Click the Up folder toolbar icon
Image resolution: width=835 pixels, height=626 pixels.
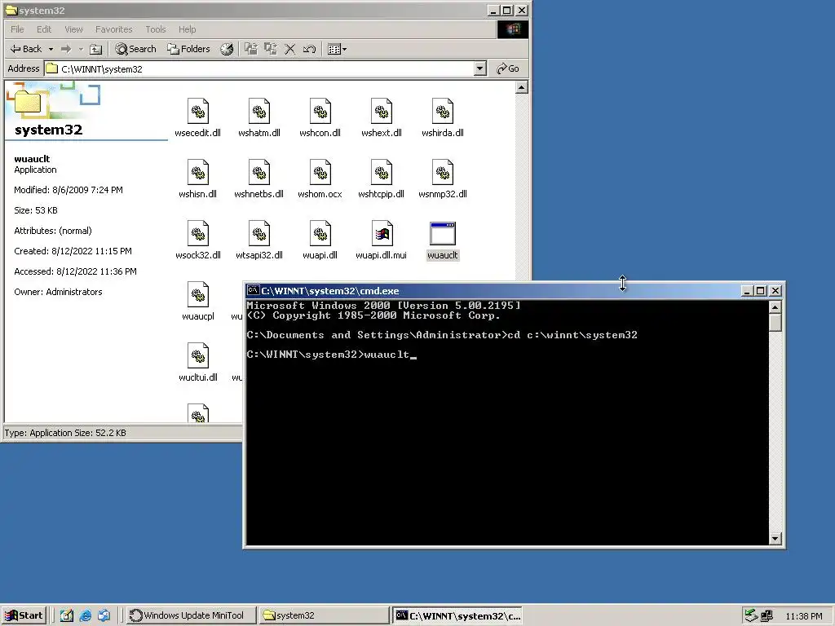(96, 49)
